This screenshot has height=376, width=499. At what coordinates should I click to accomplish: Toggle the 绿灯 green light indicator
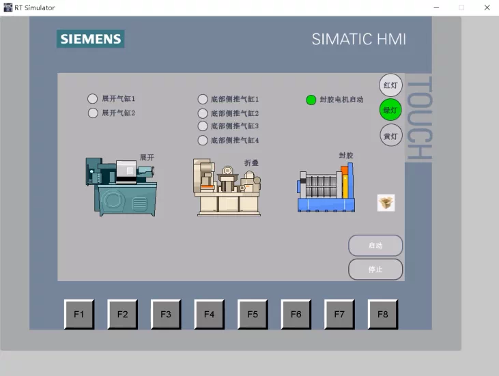coord(390,110)
